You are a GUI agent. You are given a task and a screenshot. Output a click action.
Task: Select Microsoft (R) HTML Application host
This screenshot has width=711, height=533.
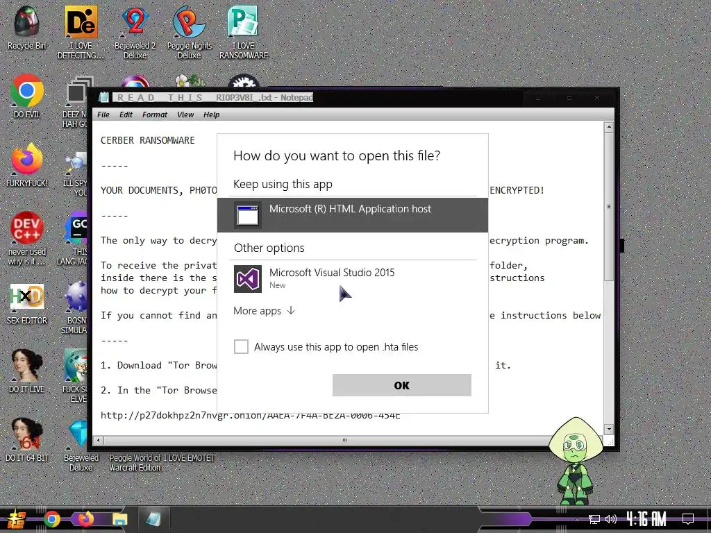353,215
